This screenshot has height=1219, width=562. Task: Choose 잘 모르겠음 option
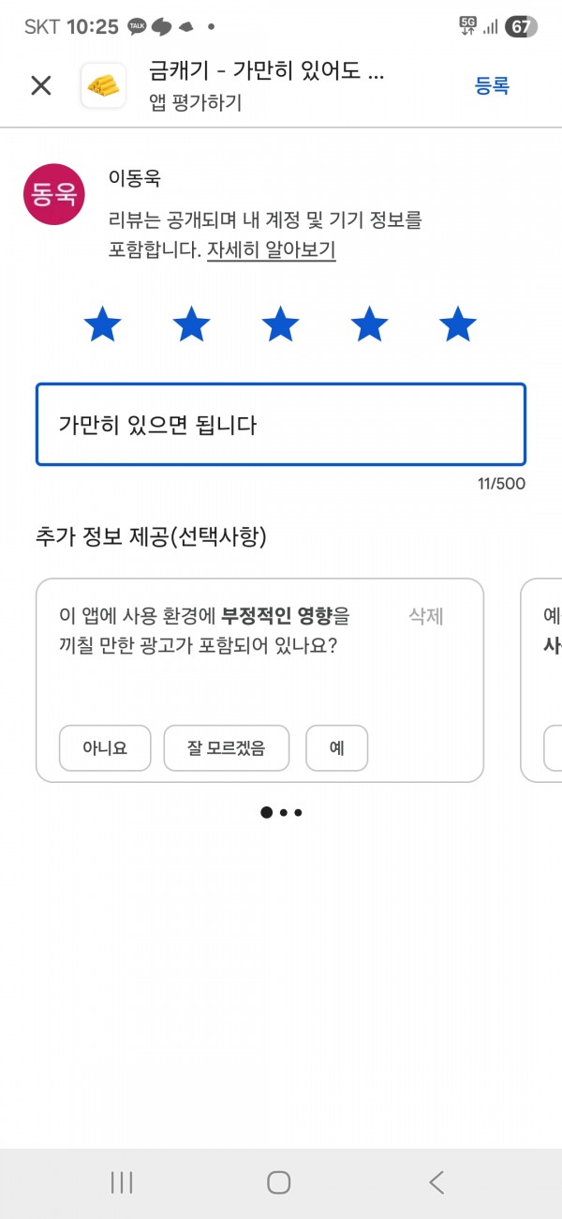227,748
